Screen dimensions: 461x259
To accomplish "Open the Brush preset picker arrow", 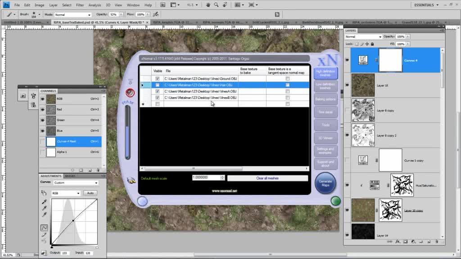I will click(x=39, y=14).
